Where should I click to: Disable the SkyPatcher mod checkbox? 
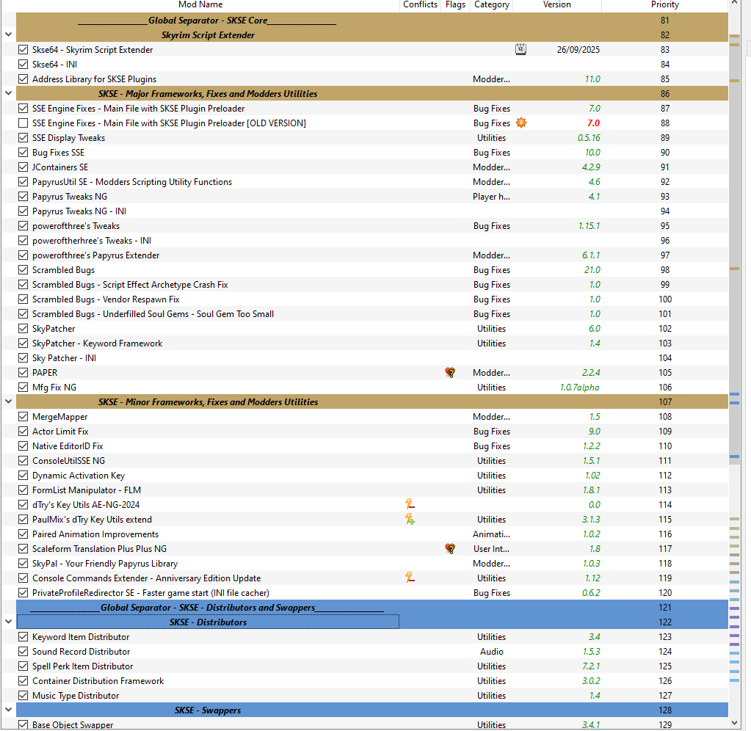23,328
